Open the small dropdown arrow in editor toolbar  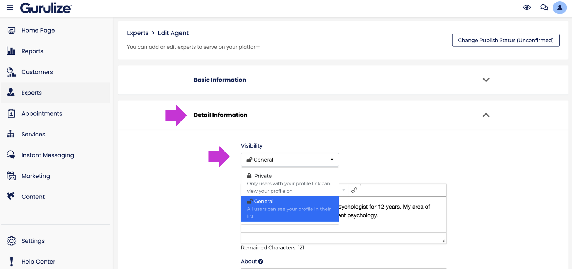click(344, 190)
